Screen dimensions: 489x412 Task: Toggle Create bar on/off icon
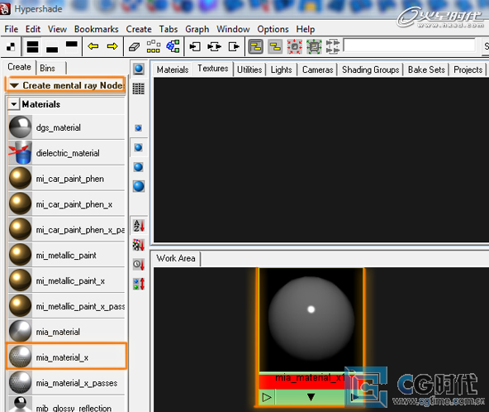pyautogui.click(x=11, y=47)
